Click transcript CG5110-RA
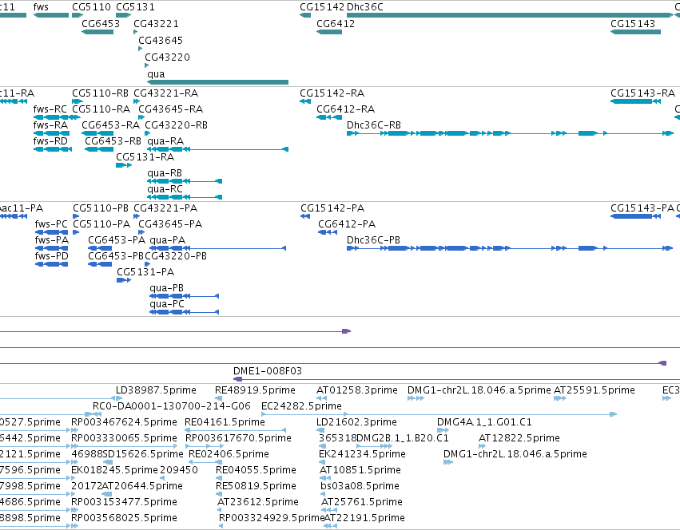Screen dimensions: 680x530 (x=77, y=117)
